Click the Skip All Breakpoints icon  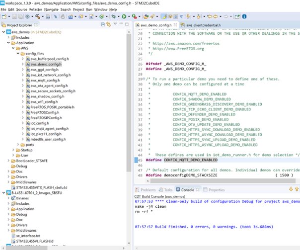click(x=56, y=17)
